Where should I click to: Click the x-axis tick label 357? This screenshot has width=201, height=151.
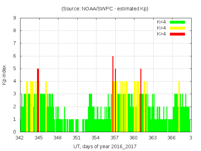tap(115, 137)
